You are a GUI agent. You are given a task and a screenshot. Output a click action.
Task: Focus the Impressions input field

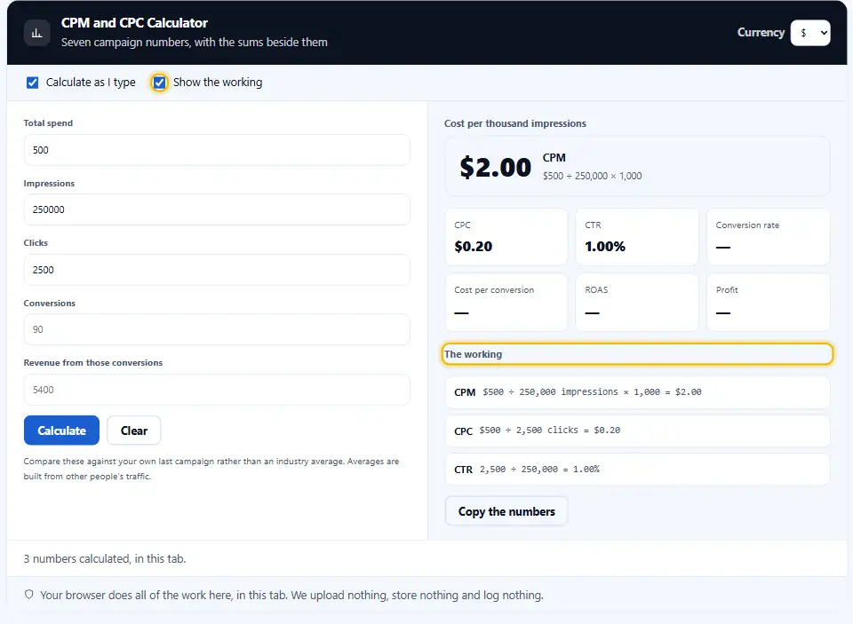pos(217,209)
